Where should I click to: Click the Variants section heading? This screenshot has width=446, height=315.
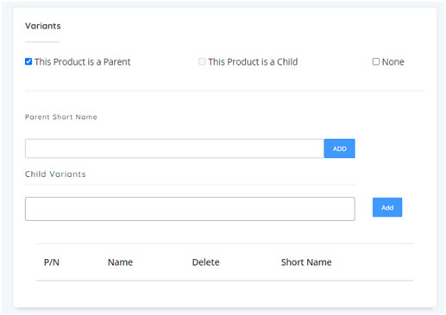43,26
